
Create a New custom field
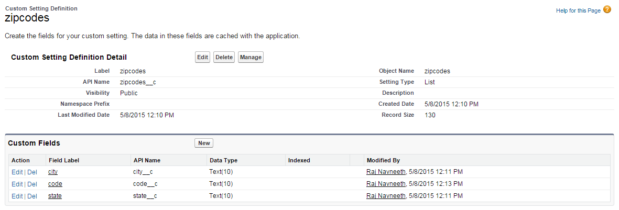click(204, 143)
